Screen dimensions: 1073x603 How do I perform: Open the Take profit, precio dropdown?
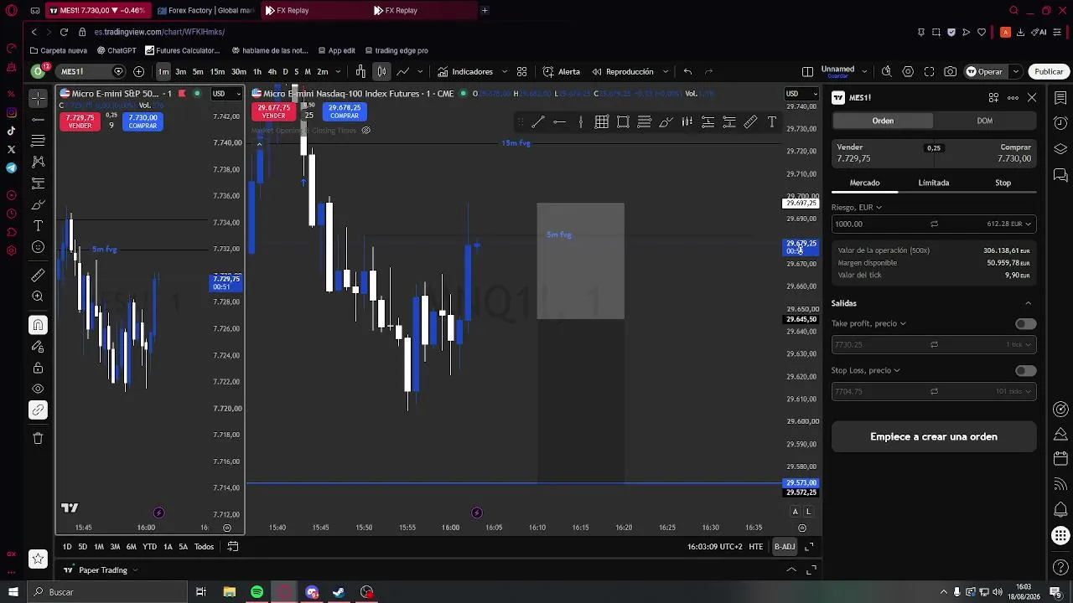[868, 323]
